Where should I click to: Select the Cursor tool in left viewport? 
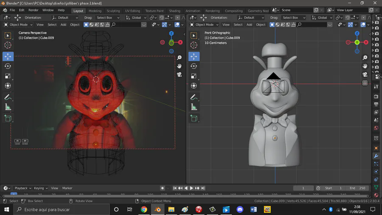(x=8, y=45)
